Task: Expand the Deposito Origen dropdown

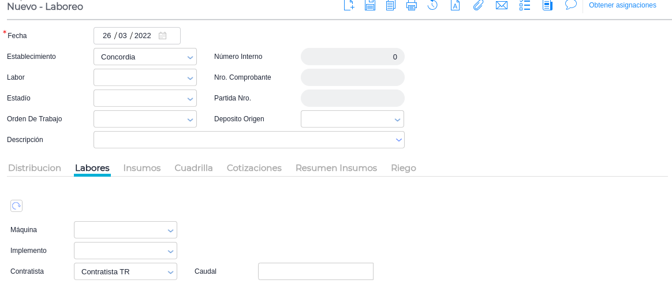Action: 397,120
